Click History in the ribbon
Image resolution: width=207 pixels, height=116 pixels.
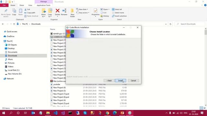(105, 16)
